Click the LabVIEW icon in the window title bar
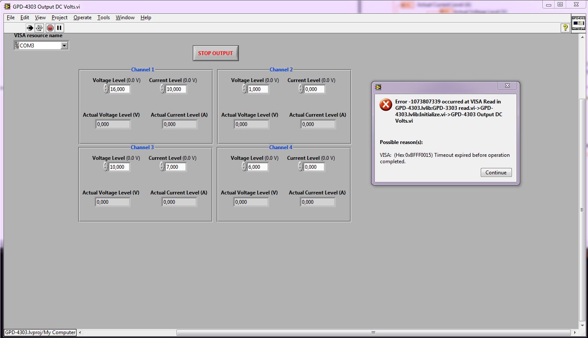This screenshot has height=338, width=588. click(x=7, y=6)
